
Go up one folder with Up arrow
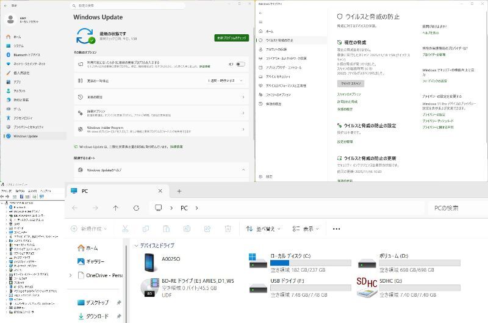[x=115, y=208]
